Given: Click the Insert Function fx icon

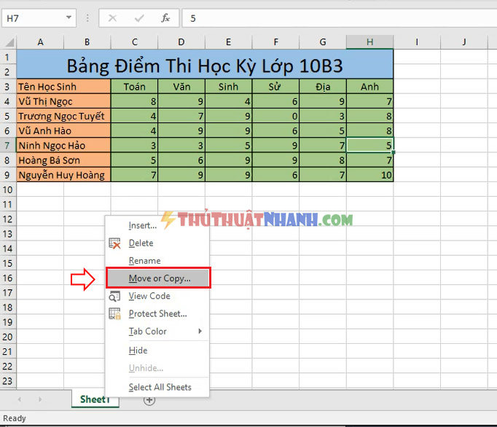Looking at the screenshot, I should coord(165,18).
